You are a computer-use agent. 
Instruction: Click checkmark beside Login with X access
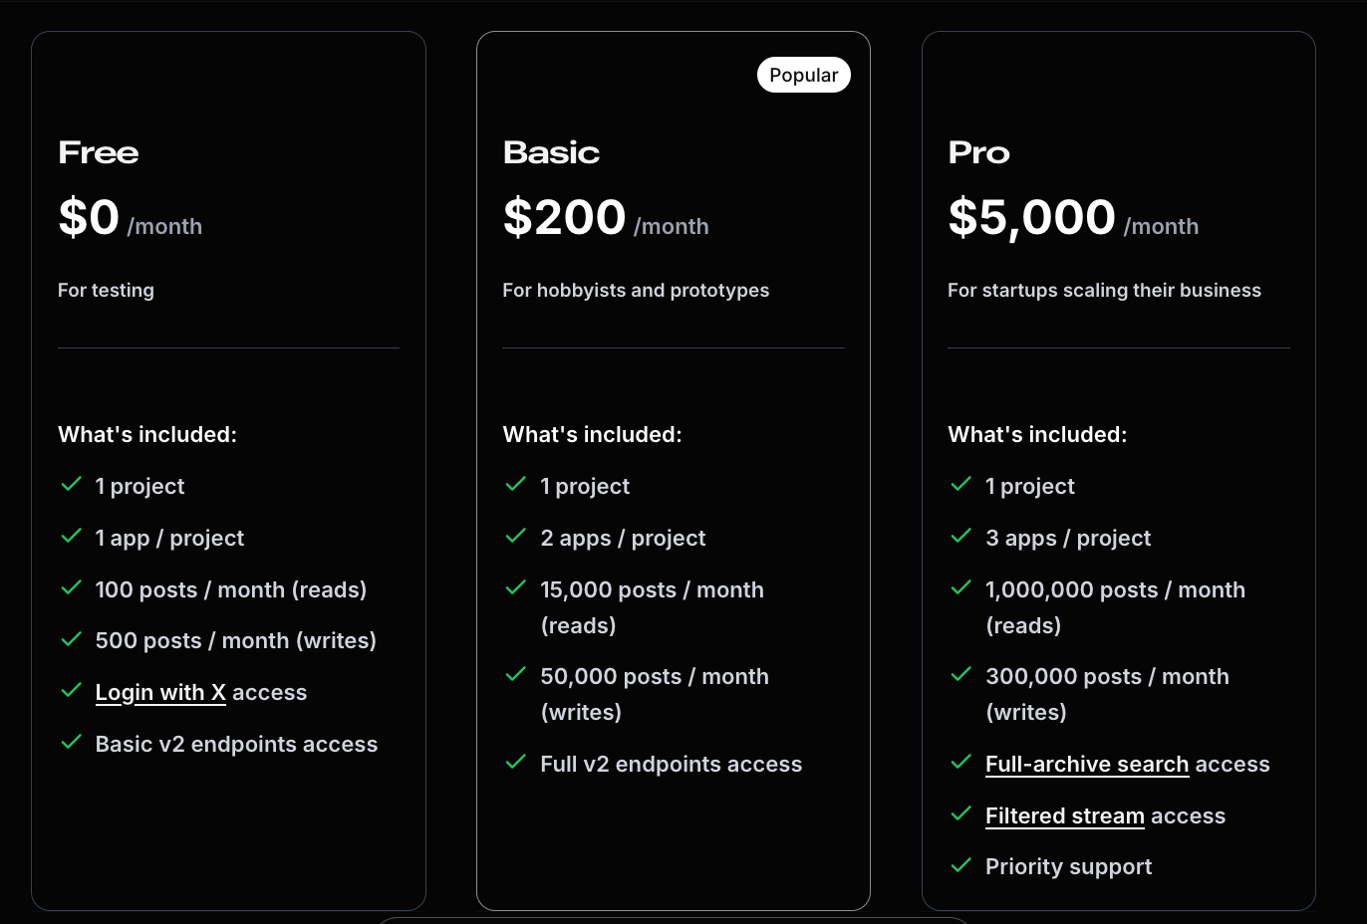click(x=71, y=690)
